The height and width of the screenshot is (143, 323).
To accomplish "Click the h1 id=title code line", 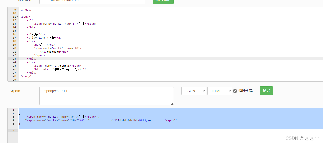I will (x=60, y=69).
